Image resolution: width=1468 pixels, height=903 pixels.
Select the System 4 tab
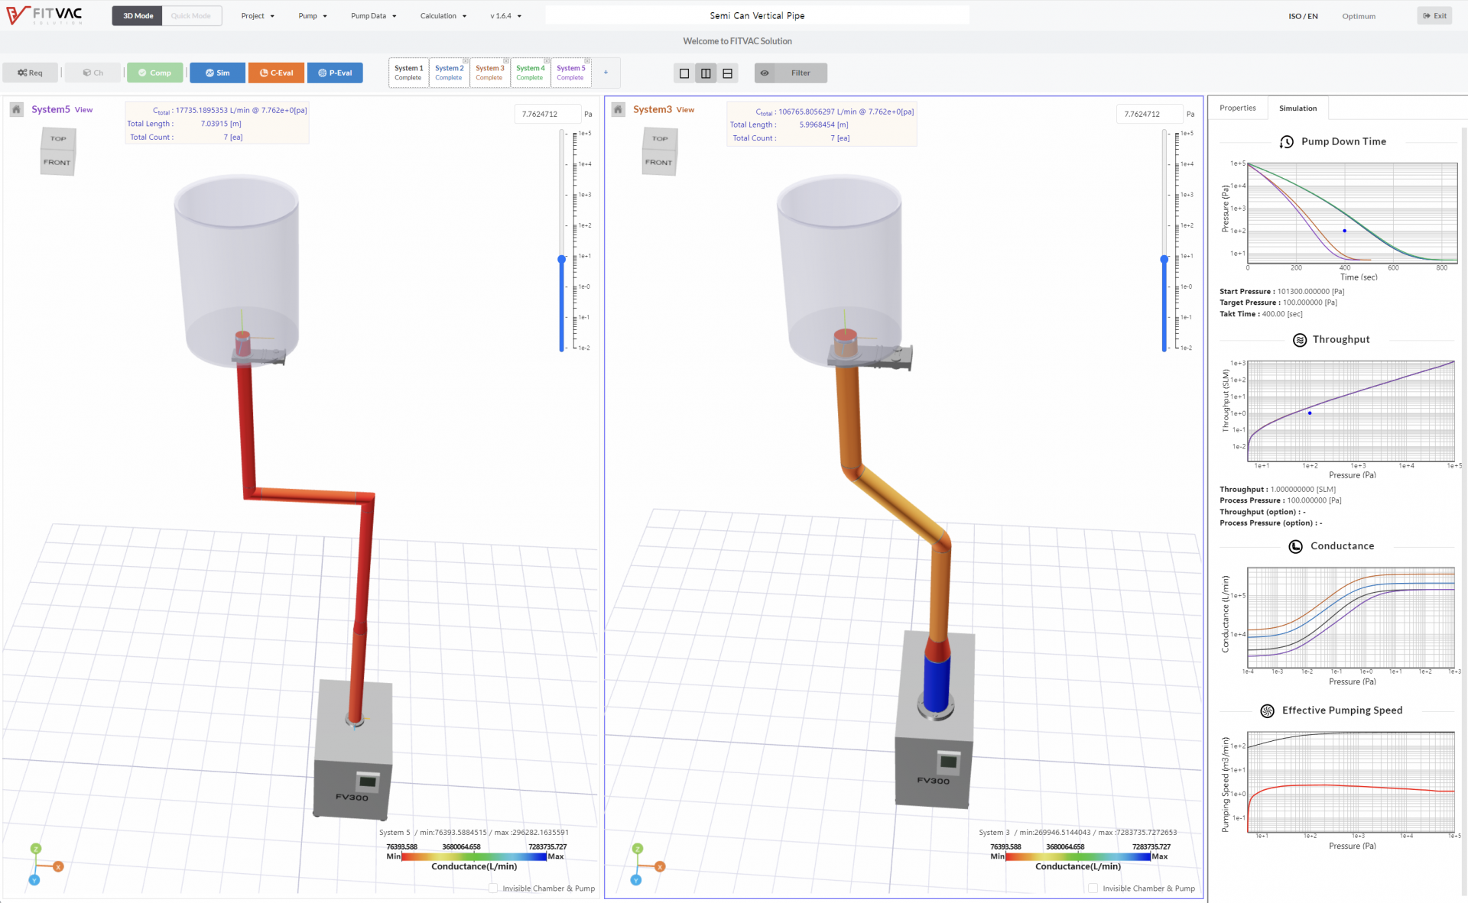click(x=530, y=73)
